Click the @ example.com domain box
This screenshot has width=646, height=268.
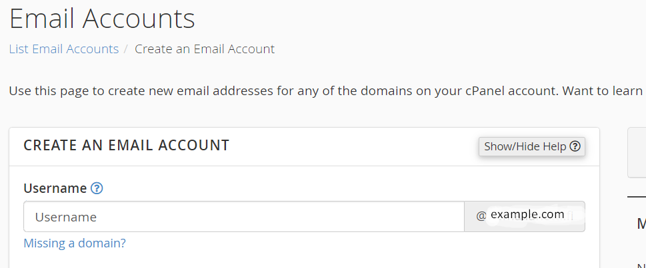click(525, 217)
